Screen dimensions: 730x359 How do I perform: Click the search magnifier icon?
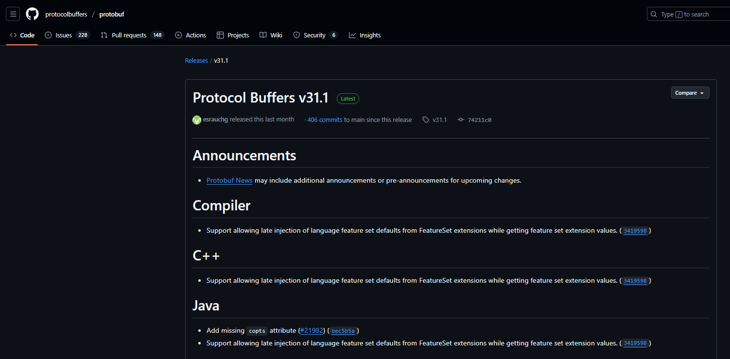pos(655,14)
